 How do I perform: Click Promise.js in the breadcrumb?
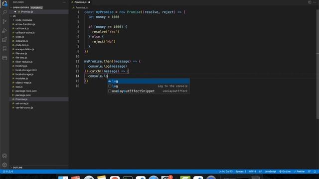81,7
